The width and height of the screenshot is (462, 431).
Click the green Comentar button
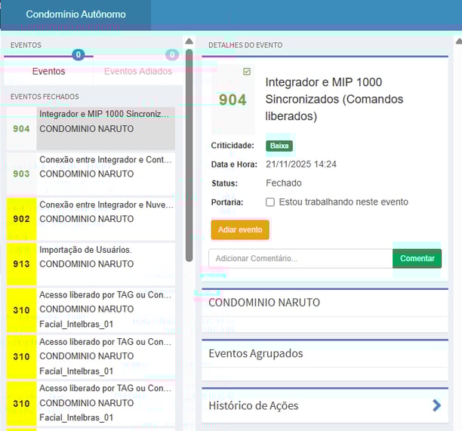[417, 258]
